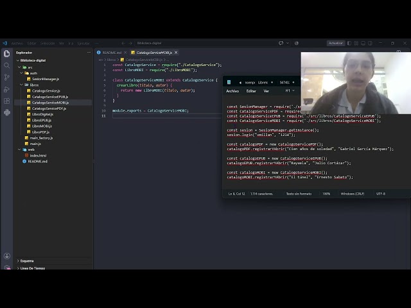This screenshot has width=411, height=308.
Task: Open the Accounts menu in the activity bar
Action: pos(7,256)
